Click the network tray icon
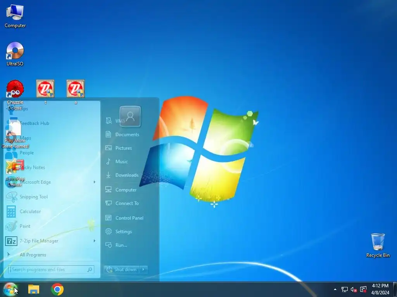397x297 pixels. 344,289
